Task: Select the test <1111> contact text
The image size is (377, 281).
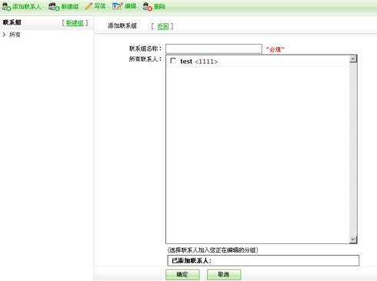Action: [199, 62]
